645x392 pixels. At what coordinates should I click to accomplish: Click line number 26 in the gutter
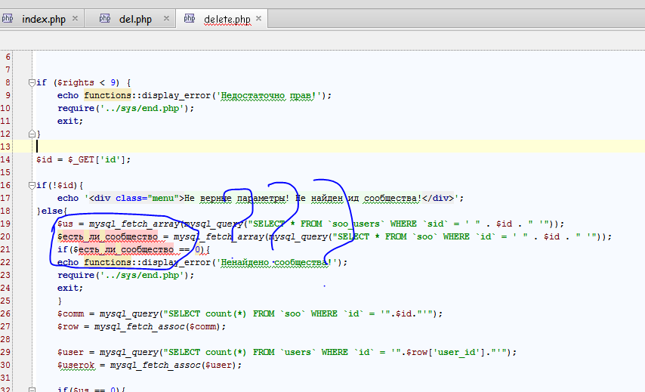click(x=7, y=313)
